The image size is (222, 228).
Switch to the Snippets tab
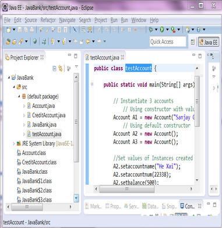[169, 206]
